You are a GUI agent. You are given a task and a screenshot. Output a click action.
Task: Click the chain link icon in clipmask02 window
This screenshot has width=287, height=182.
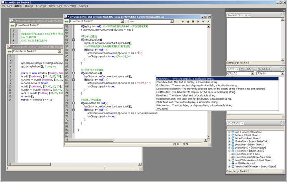[x=66, y=22]
